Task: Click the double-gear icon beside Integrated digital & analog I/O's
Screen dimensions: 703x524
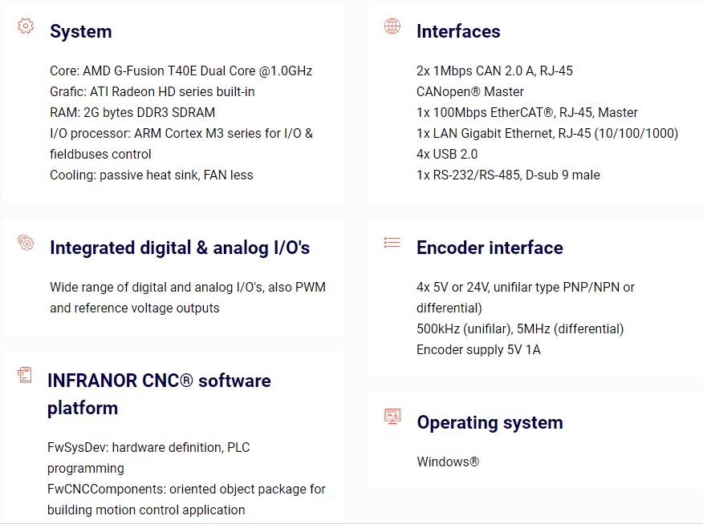Action: pos(26,243)
